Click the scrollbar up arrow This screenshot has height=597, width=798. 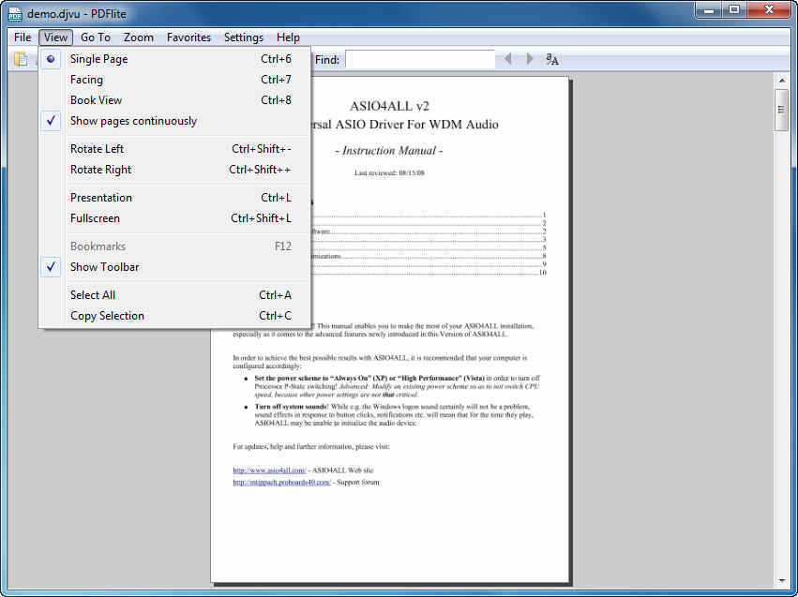782,81
